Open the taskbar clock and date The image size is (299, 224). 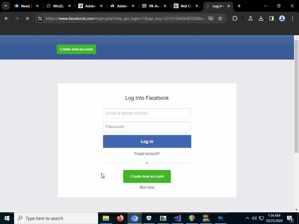pos(274,218)
